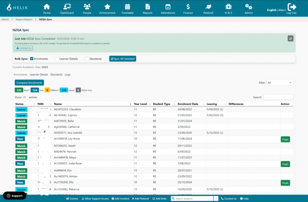Image resolution: width=308 pixels, height=202 pixels.
Task: Open the Filter dropdown set to All
Action: [280, 83]
